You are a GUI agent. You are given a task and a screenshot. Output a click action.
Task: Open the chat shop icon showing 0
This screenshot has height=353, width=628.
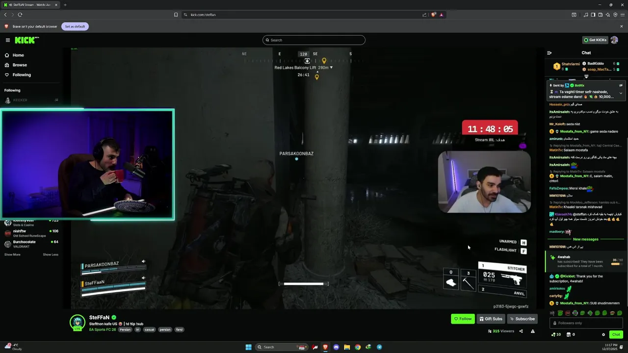(571, 335)
